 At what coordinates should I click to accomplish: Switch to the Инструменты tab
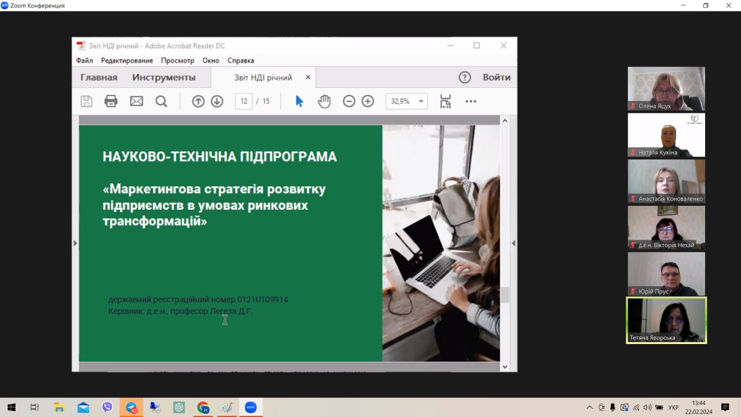coord(164,78)
